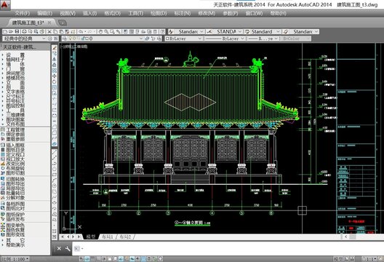Select the Move tool in the vertical toolbar
The image size is (384, 262).
tap(55, 76)
